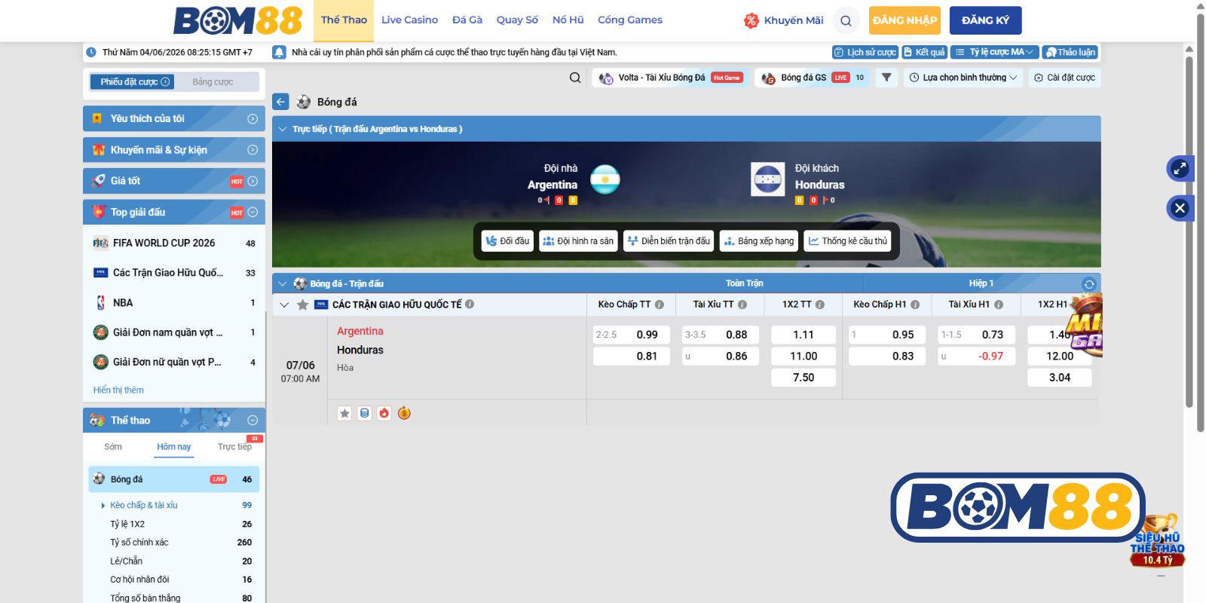Select Trực tiếp tab in sidebar
Image resolution: width=1206 pixels, height=603 pixels.
pyautogui.click(x=234, y=447)
